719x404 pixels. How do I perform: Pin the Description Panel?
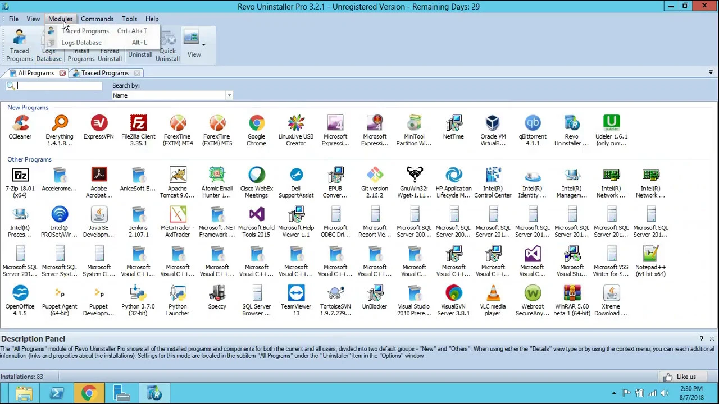701,339
